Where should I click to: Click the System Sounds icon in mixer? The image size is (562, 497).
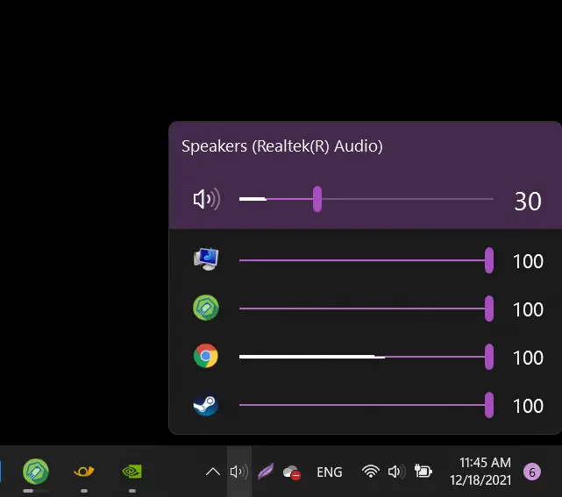pos(206,259)
